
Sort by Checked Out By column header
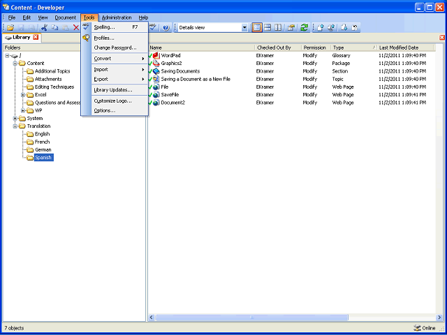[278, 47]
